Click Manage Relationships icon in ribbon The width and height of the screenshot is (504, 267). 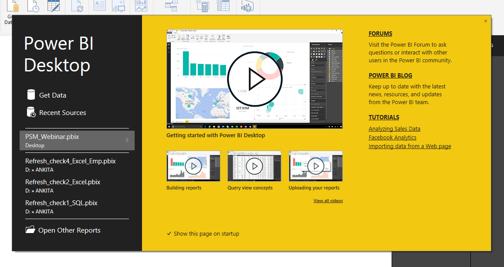[172, 6]
